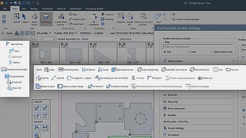Switch to the Nesting ribbon tab
Screen dimensions: 246x138
34,9
